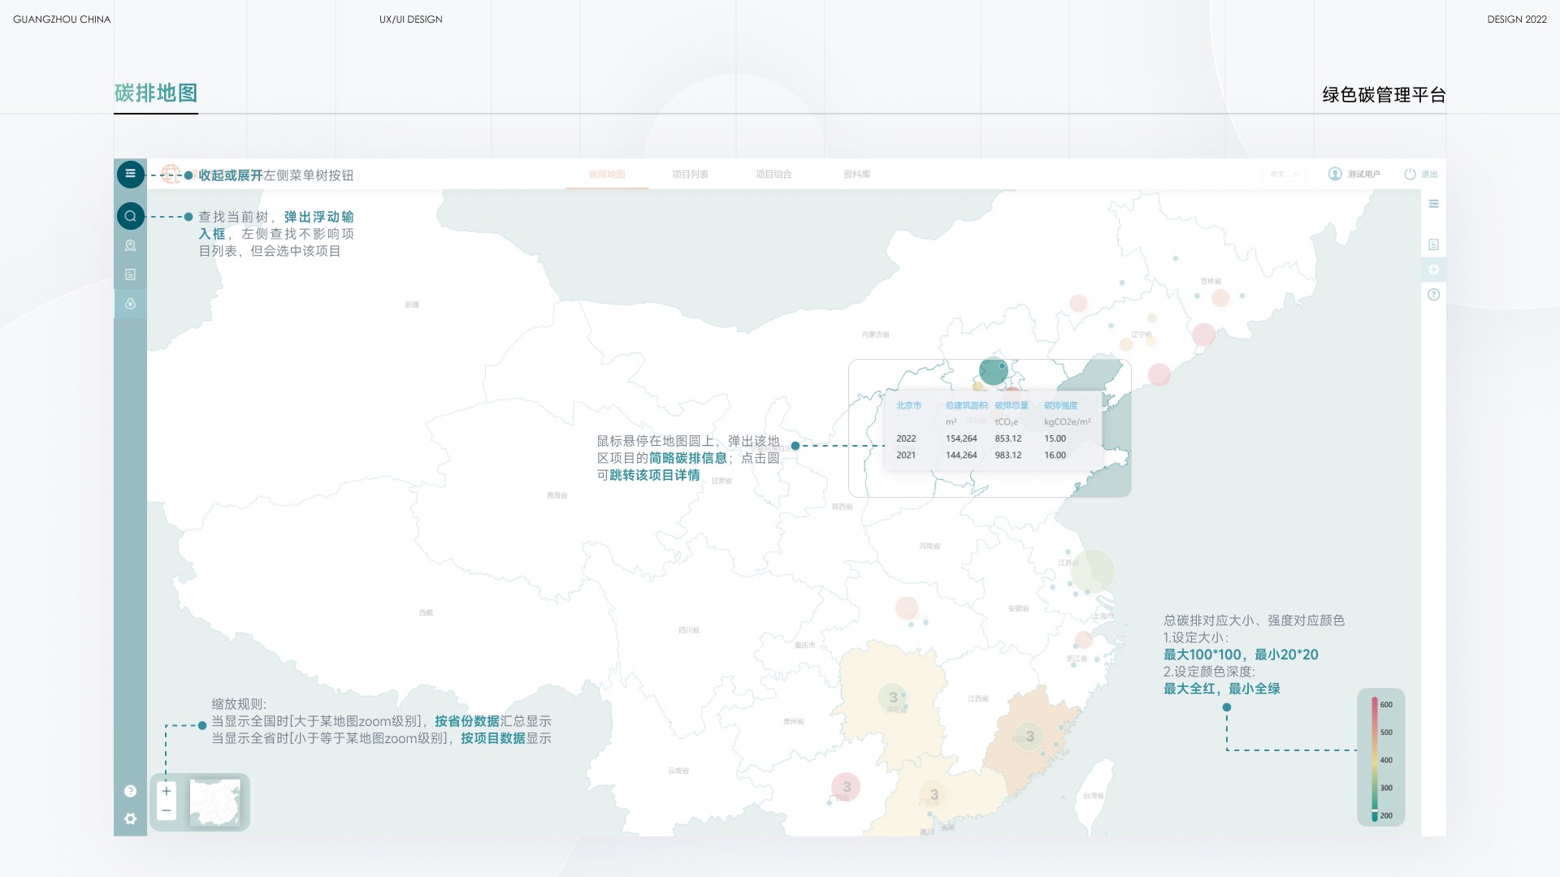Click the list menu icon on the right map toolbar

[x=1433, y=204]
